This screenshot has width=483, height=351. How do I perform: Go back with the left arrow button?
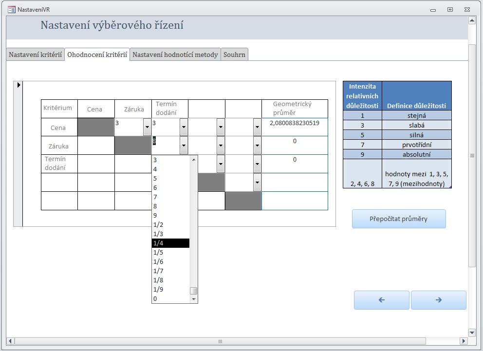pos(382,300)
